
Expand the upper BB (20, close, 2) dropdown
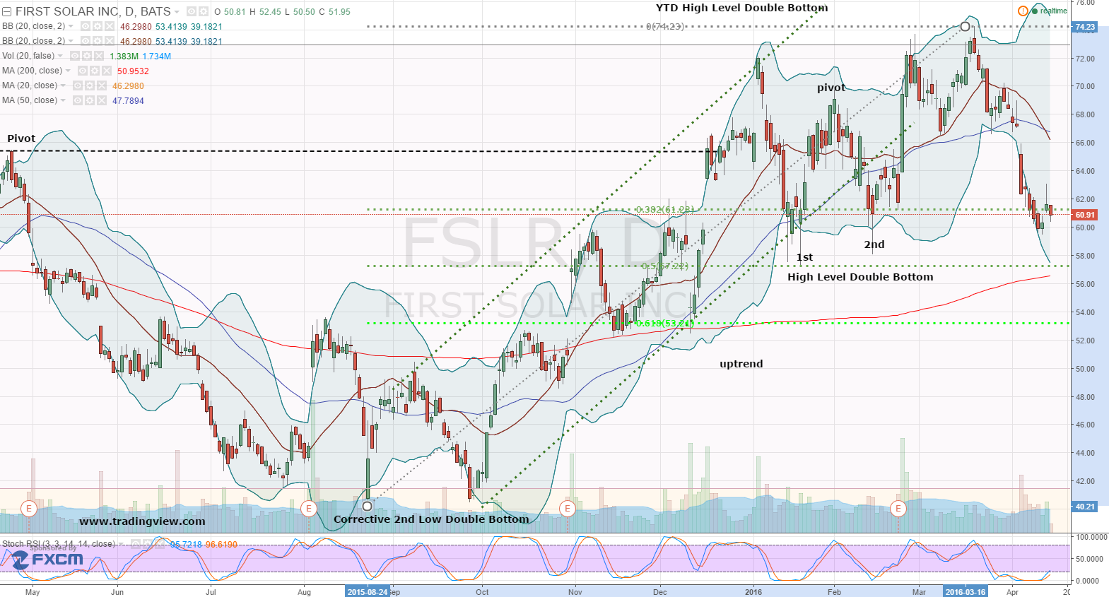point(71,27)
